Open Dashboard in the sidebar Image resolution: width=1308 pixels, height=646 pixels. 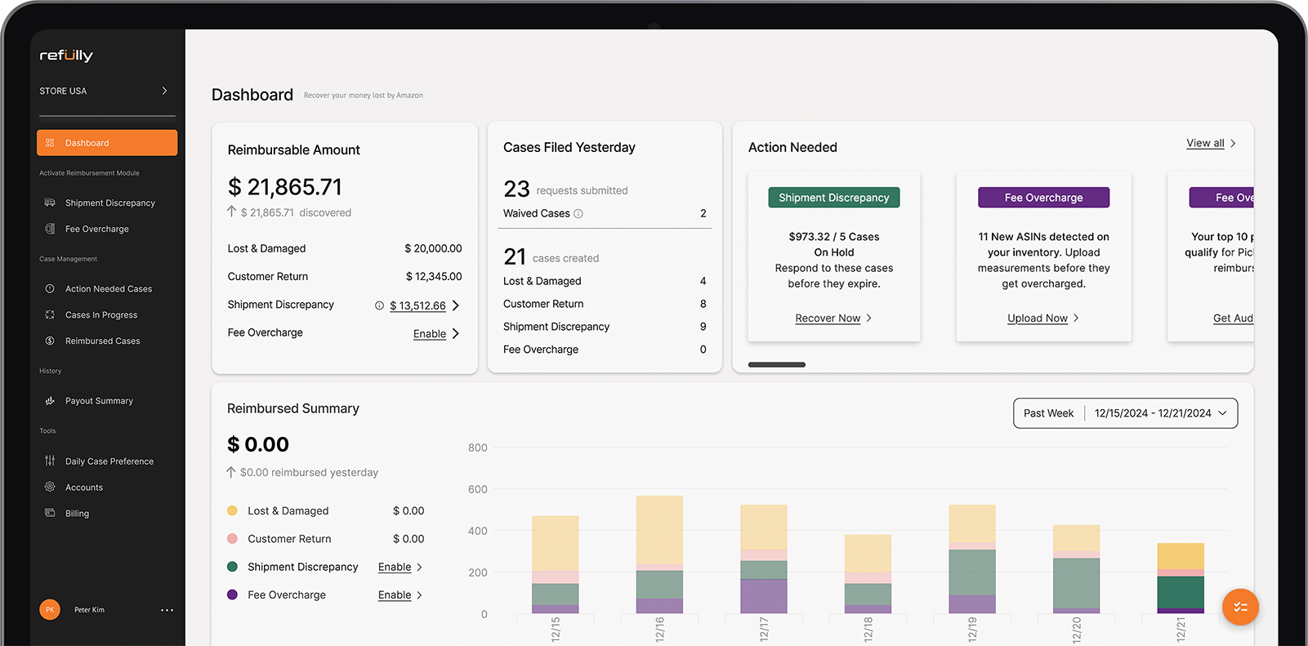coord(107,143)
